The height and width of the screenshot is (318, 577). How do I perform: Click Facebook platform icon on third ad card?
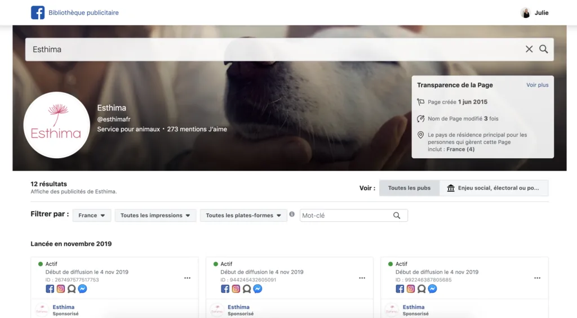400,289
